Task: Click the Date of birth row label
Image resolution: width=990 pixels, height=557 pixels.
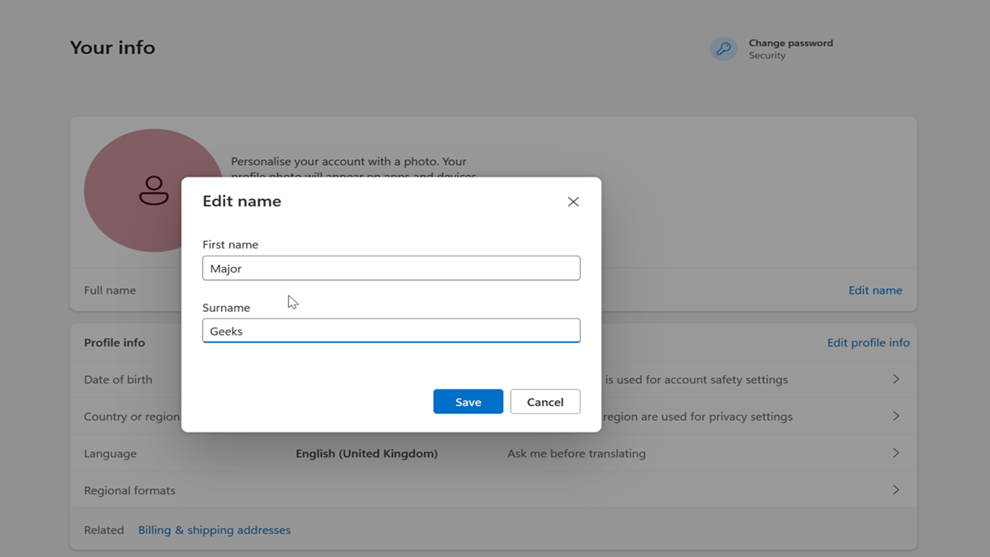Action: [118, 380]
